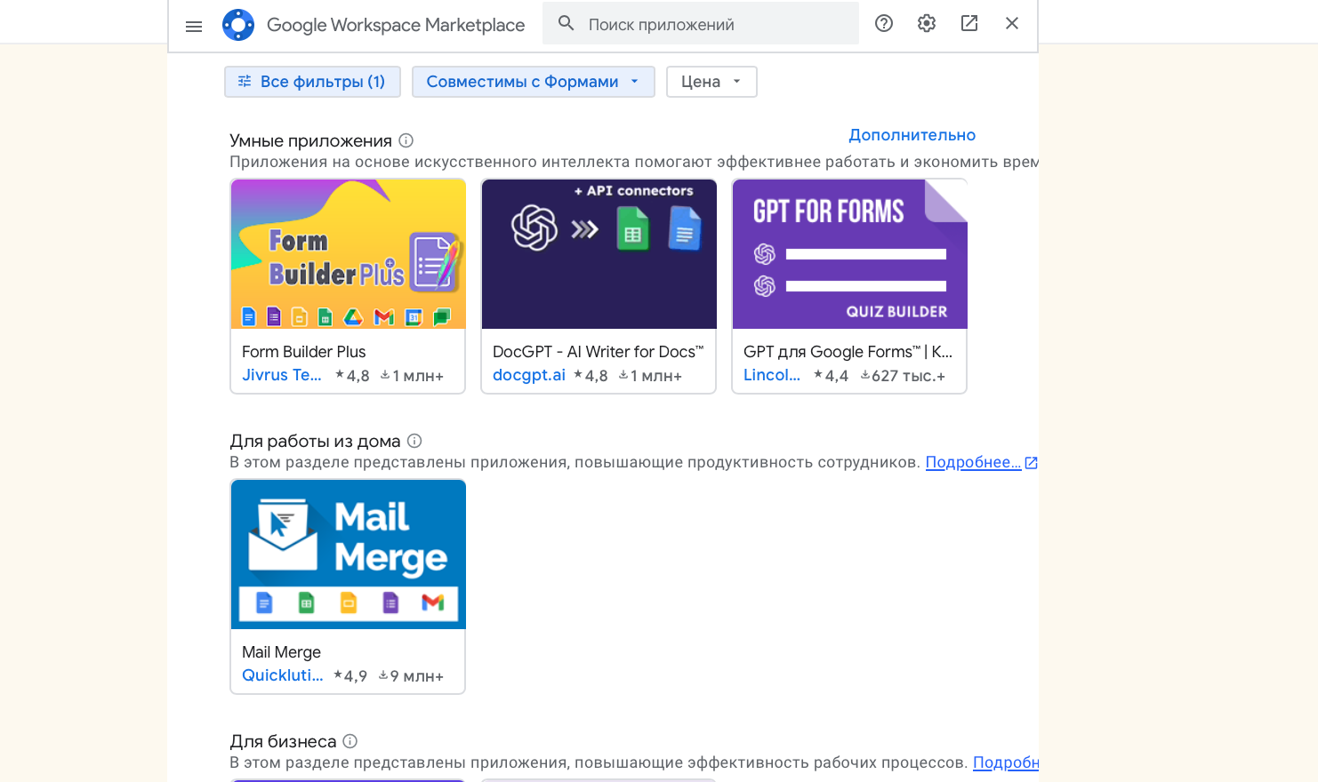Click the filter sliders icon in Все фильтры
The width and height of the screenshot is (1318, 782).
(245, 81)
